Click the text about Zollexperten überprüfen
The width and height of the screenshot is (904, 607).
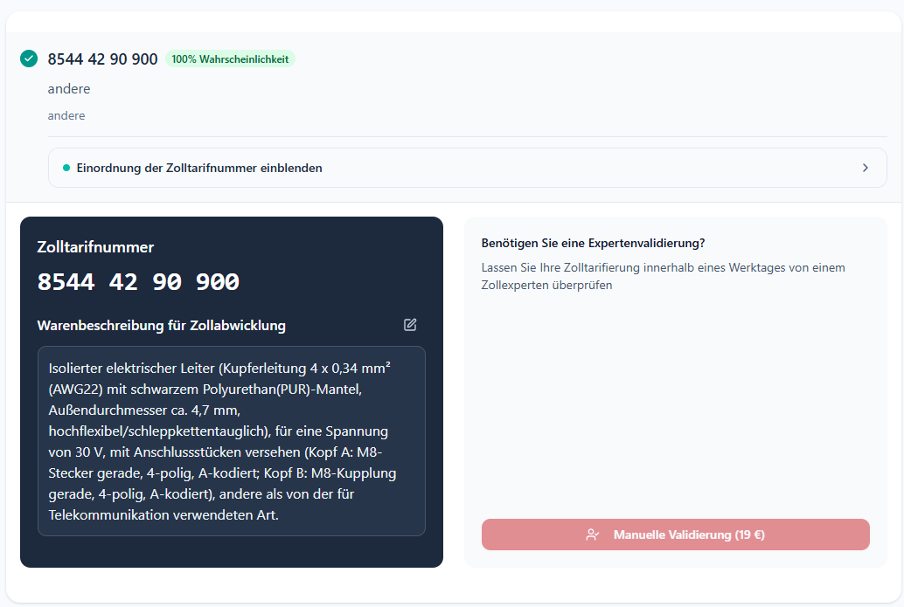pyautogui.click(x=663, y=277)
